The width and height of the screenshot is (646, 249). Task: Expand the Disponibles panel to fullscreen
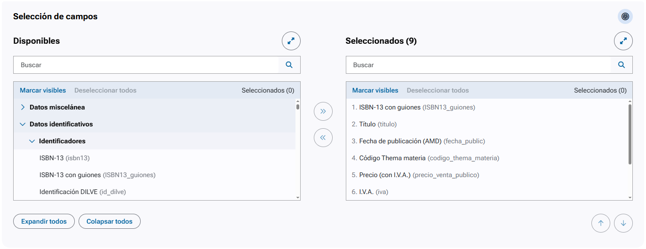pos(291,41)
